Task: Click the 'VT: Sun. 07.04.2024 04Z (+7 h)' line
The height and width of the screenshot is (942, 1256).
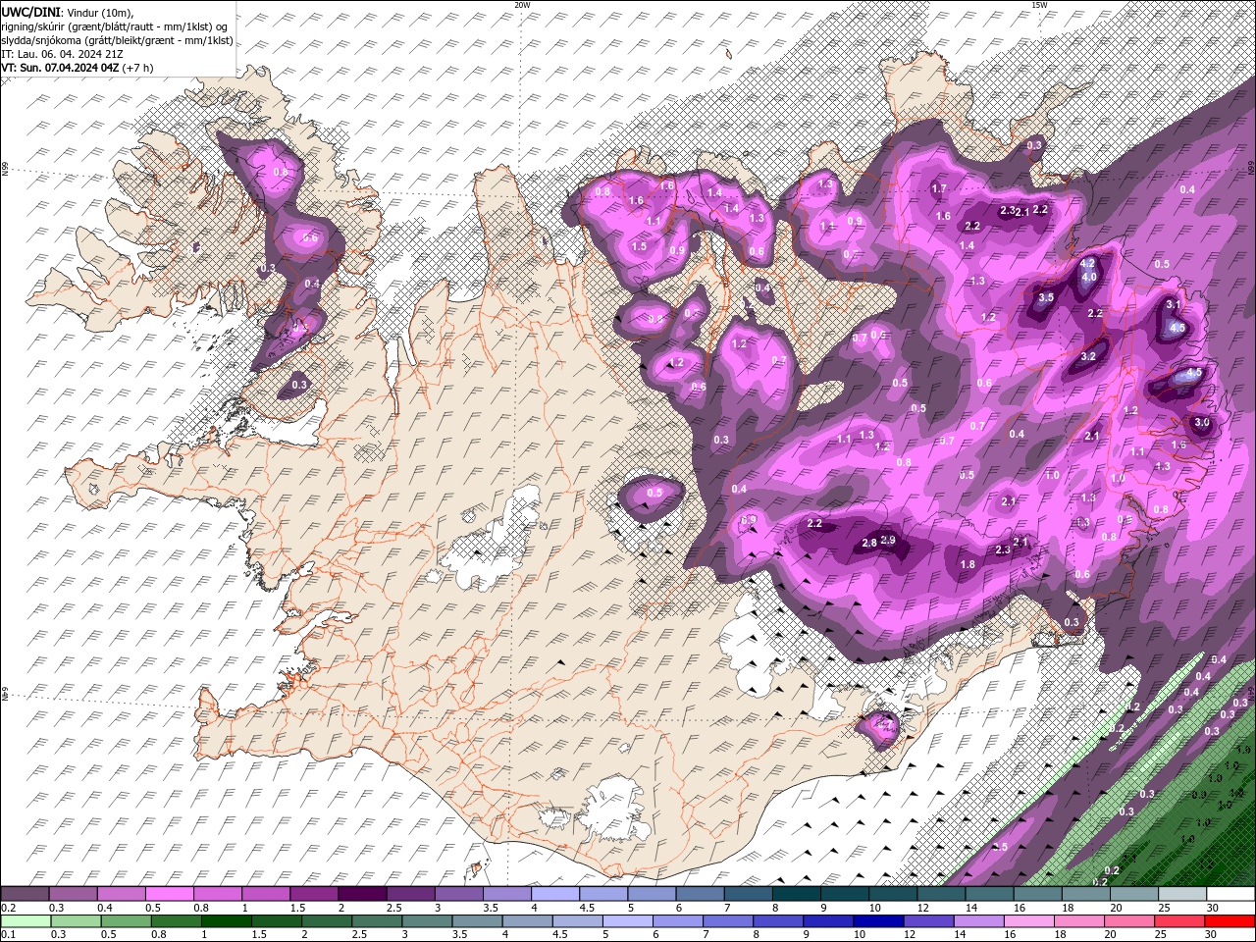Action: click(78, 68)
